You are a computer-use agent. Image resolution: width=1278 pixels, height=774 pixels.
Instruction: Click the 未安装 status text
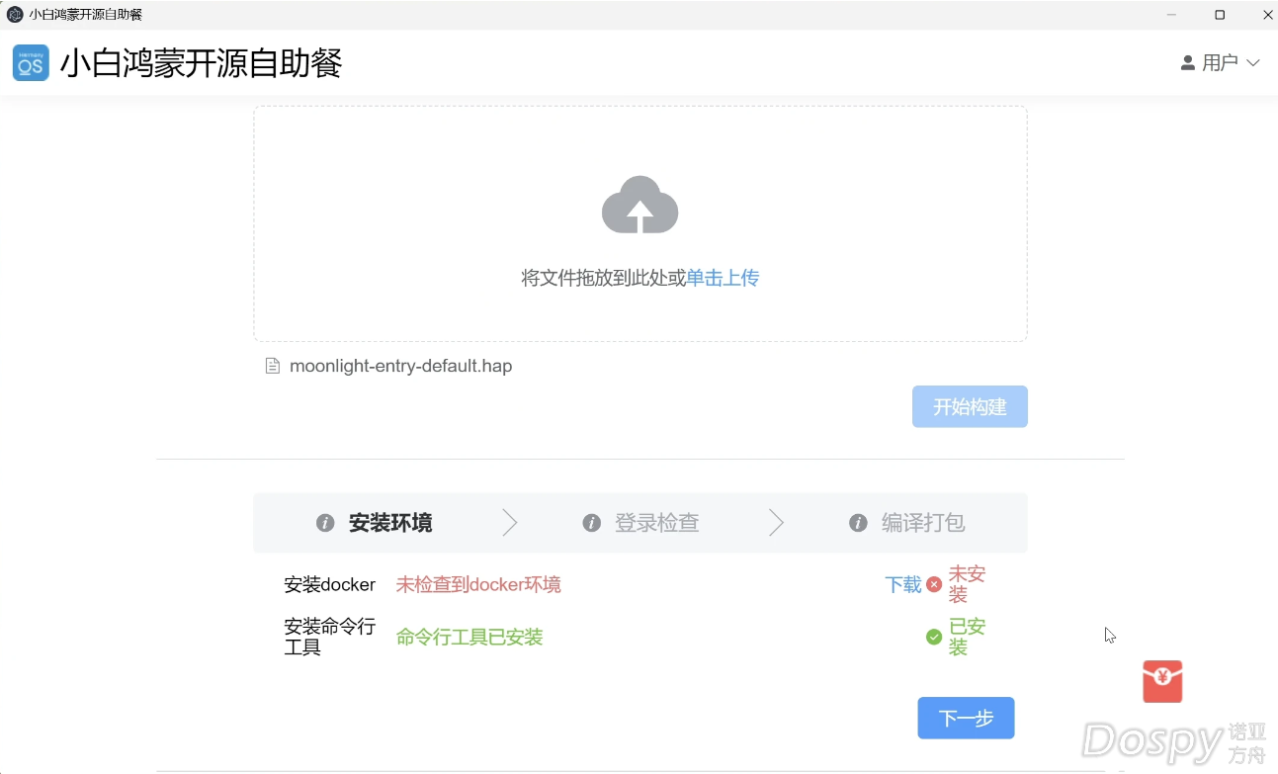click(x=967, y=584)
